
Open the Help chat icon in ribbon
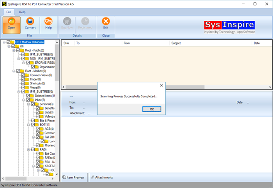coord(48,21)
